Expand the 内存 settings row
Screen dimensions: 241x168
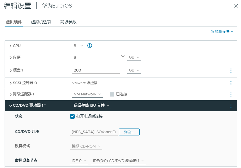(11, 58)
